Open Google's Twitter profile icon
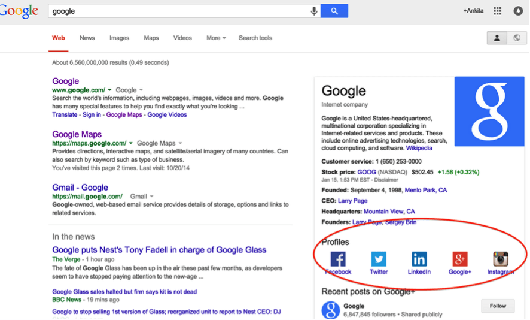Image resolution: width=530 pixels, height=320 pixels. [x=379, y=259]
